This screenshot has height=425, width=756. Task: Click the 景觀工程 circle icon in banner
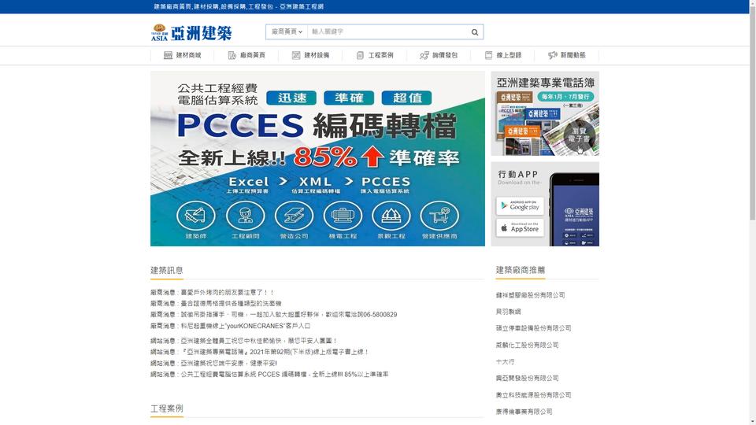391,216
